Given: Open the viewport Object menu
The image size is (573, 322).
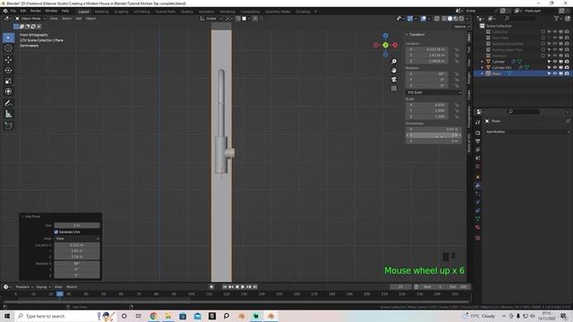Looking at the screenshot, I should point(91,18).
